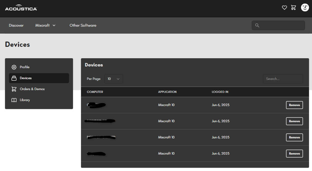Click the gear icon beside Profile

tap(14, 67)
